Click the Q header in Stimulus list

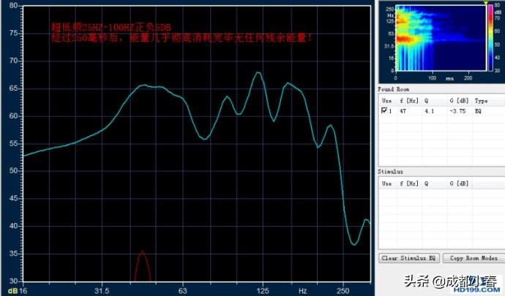424,182
